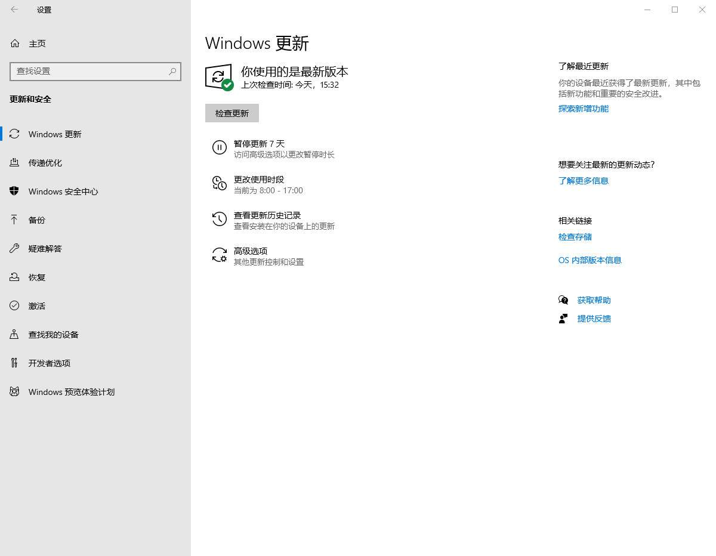The height and width of the screenshot is (556, 716).
Task: Click the 更新和安全 section heading
Action: (x=30, y=99)
